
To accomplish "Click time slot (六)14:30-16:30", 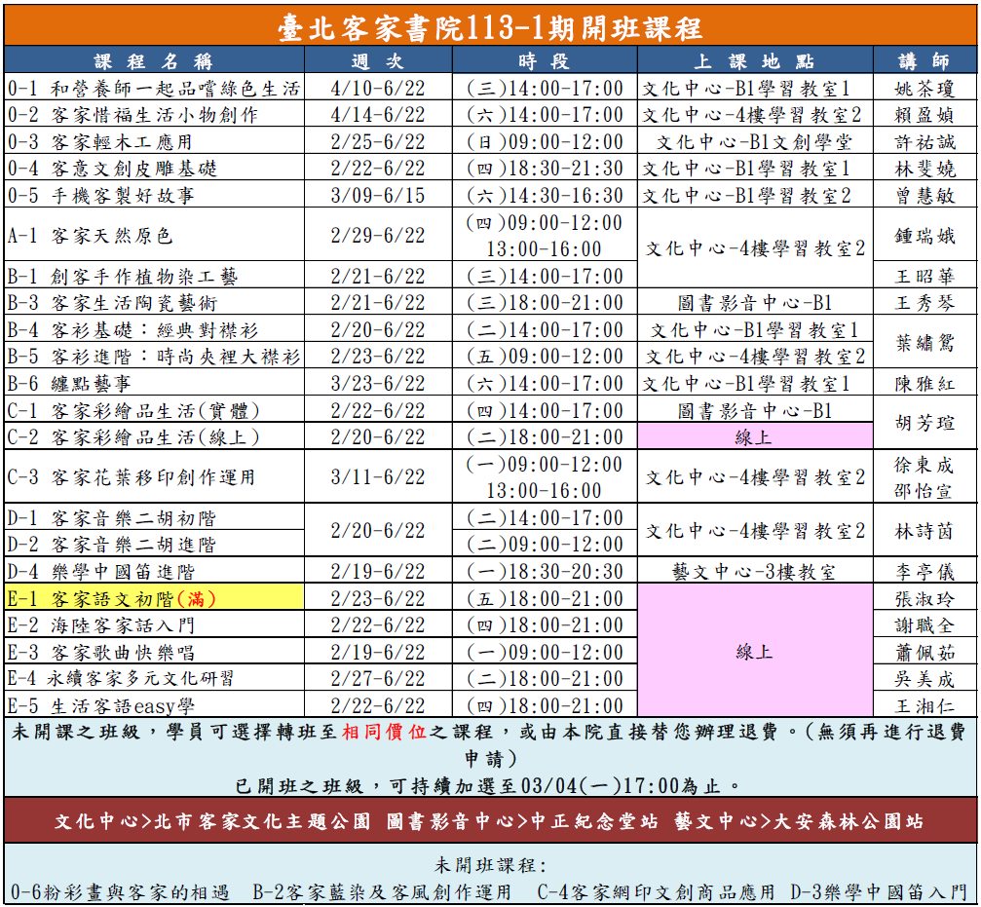I will pos(545,195).
